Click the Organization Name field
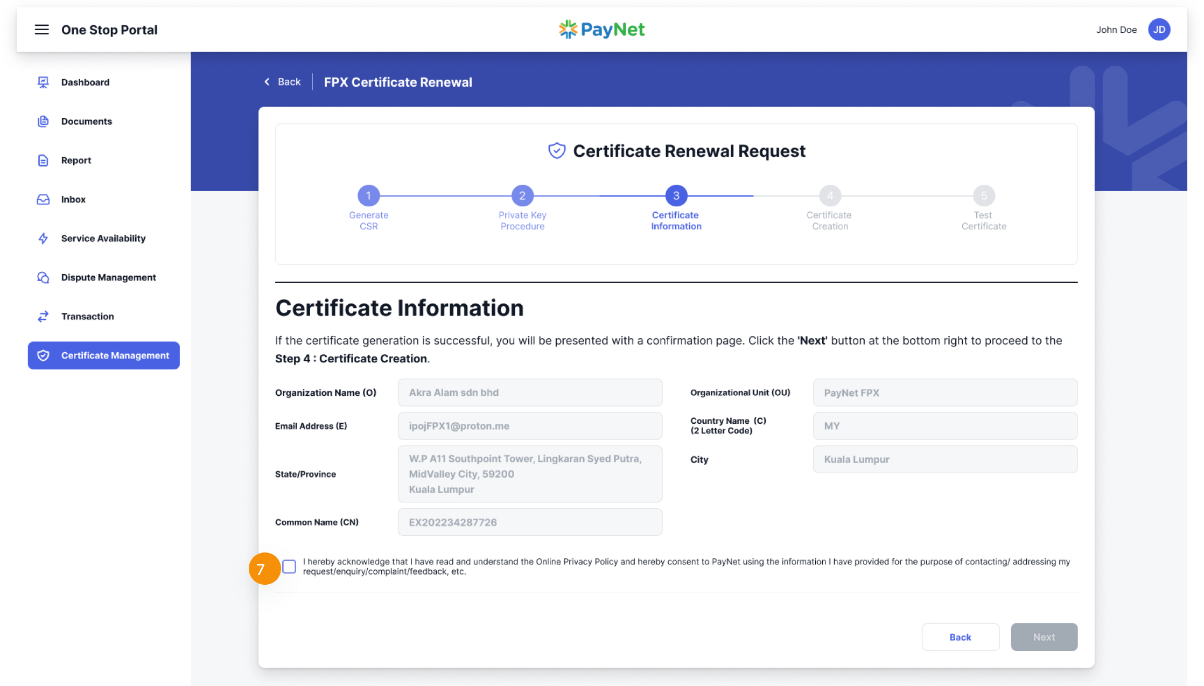 click(x=529, y=393)
